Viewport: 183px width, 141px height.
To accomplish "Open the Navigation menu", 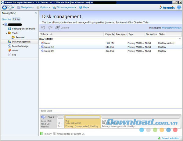I will (25, 7).
